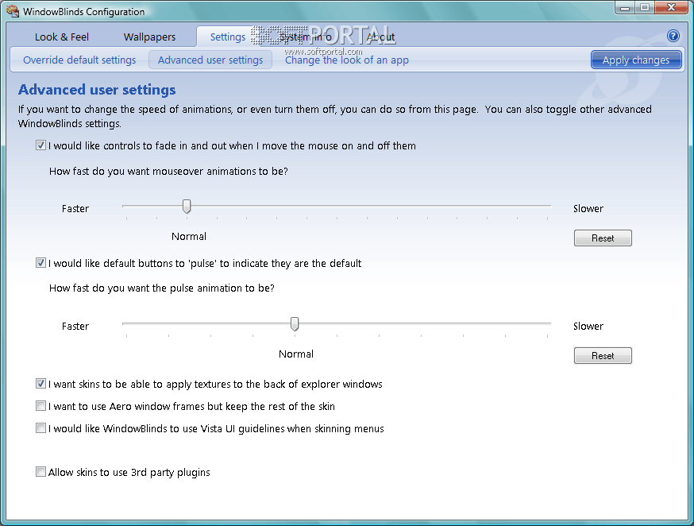Screen dimensions: 694x526
Task: Disable textures on back of explorer windows
Action: point(40,384)
